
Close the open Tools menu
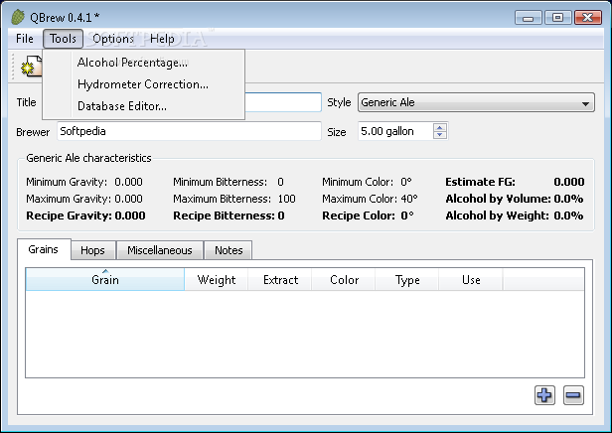[63, 39]
